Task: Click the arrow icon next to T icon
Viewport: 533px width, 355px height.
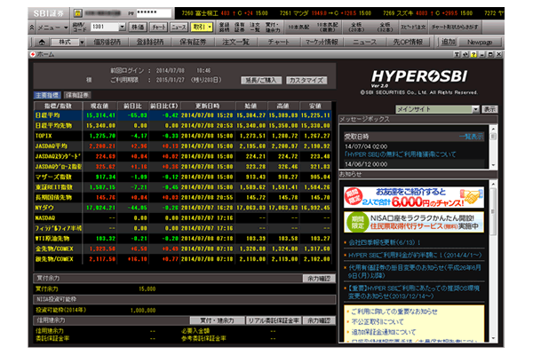Action: point(465,54)
